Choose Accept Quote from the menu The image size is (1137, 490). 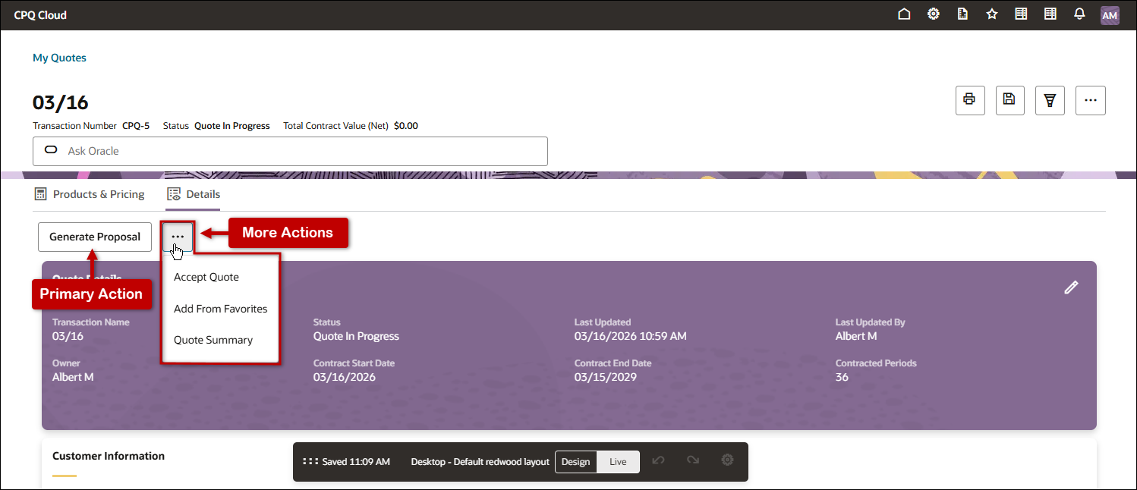point(206,277)
